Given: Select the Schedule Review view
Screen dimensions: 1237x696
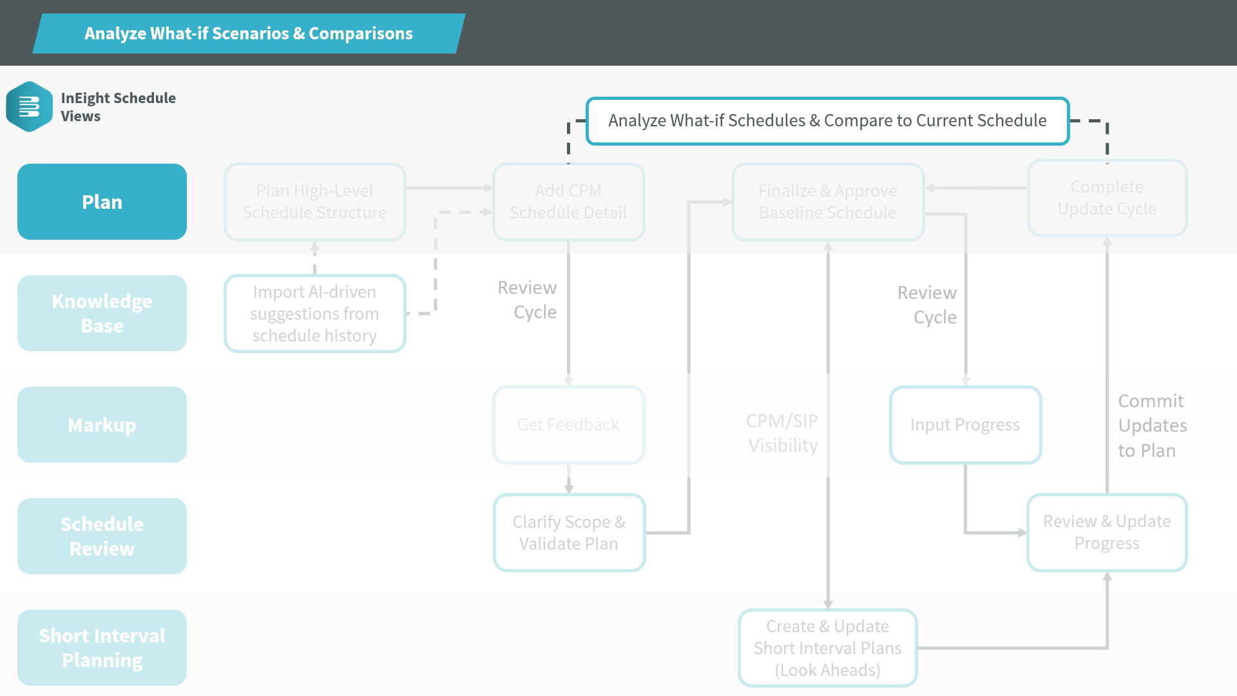Looking at the screenshot, I should tap(102, 536).
